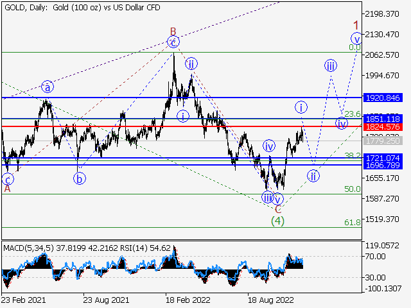Click the circled ii marker right of the March 2022 peak

(191, 64)
